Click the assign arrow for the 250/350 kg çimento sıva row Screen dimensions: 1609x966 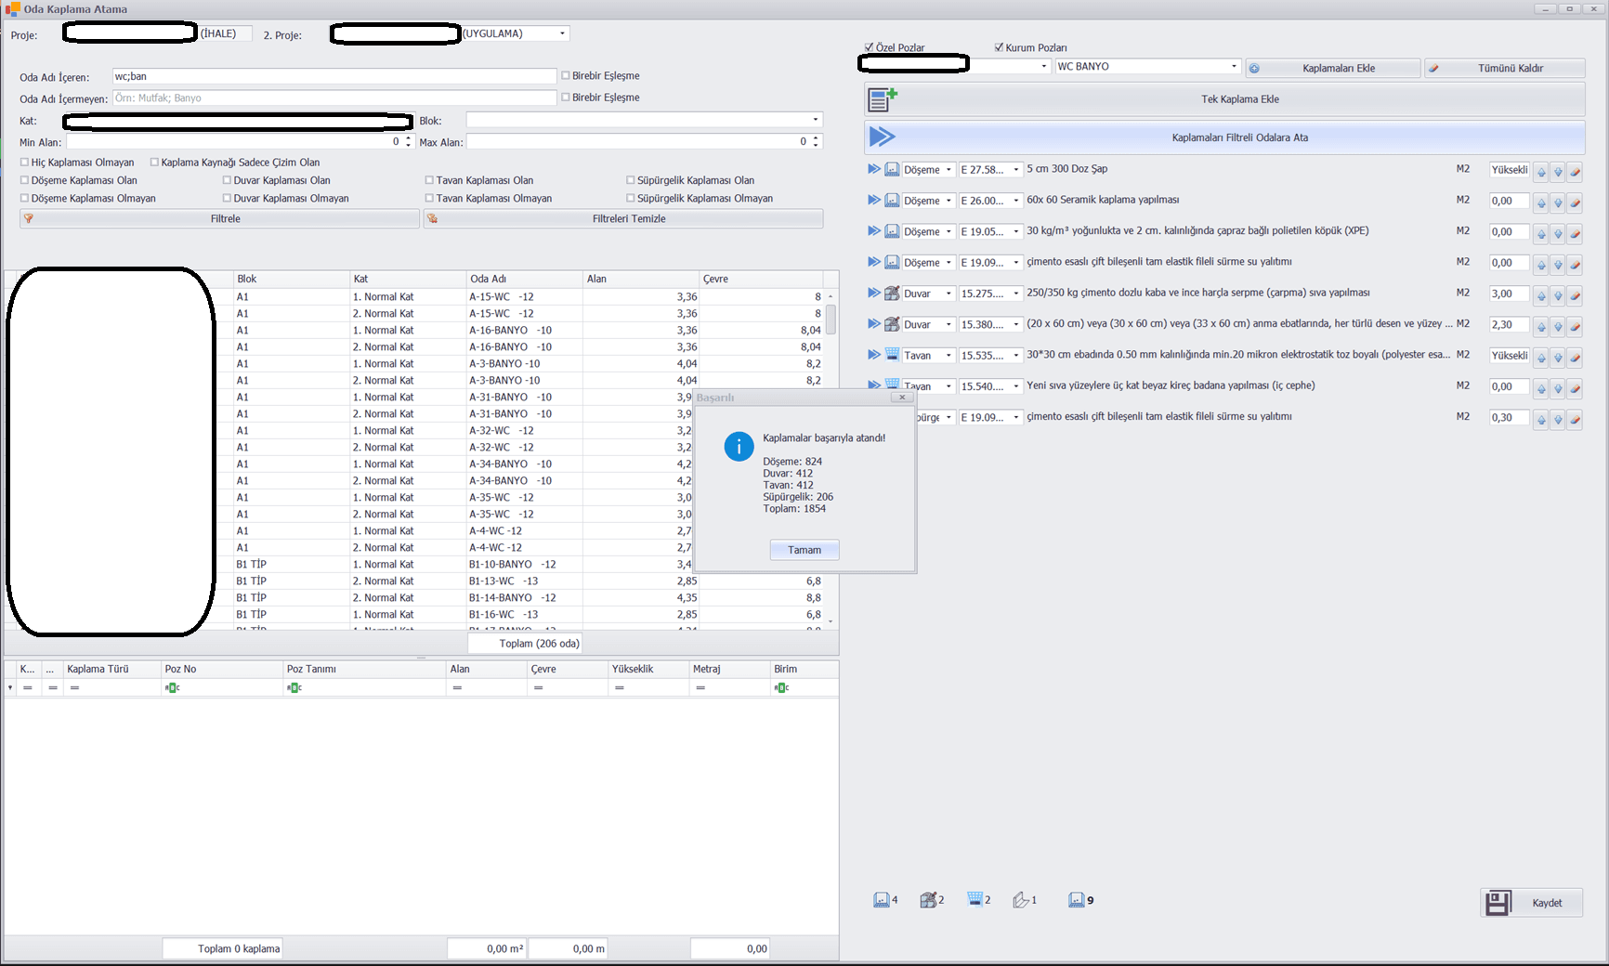874,293
